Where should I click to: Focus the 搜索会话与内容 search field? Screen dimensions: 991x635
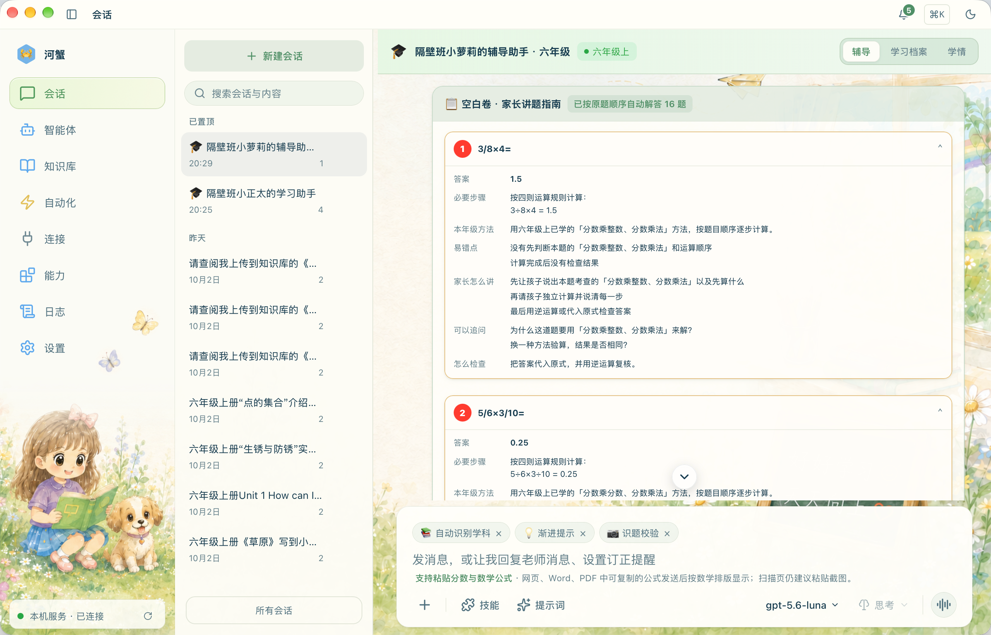click(x=274, y=93)
